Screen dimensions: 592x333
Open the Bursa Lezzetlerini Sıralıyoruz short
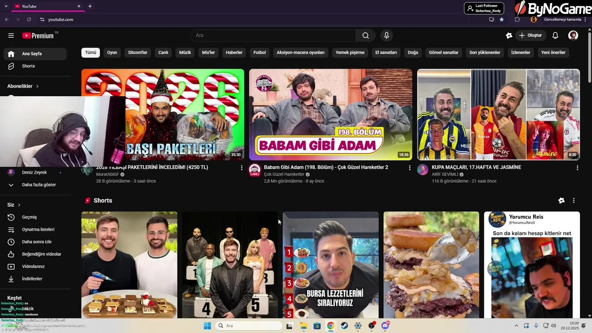[331, 265]
